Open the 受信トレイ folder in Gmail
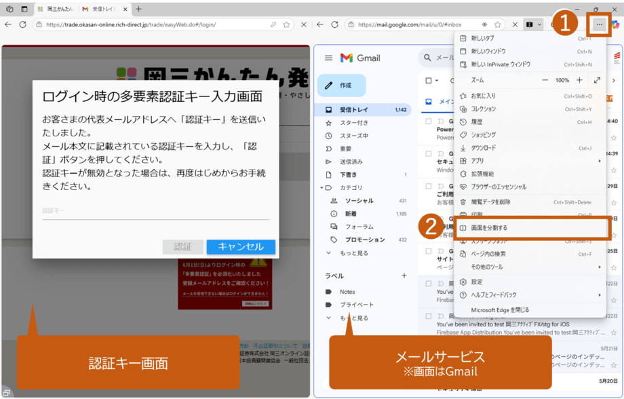624x399 pixels. click(x=363, y=110)
